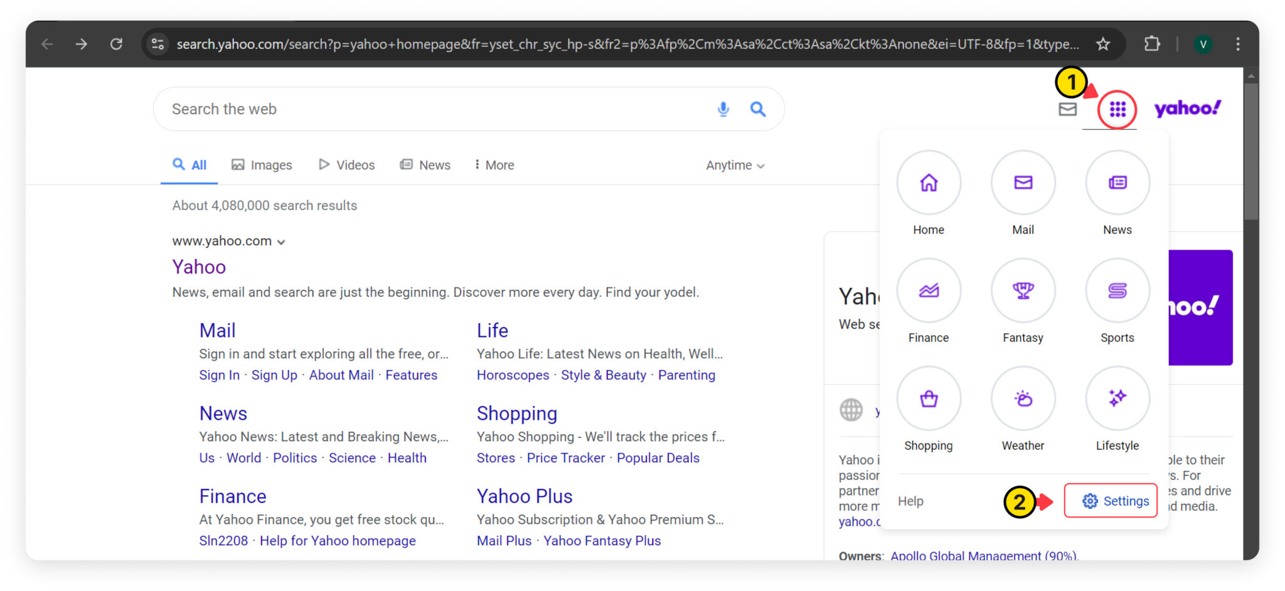
Task: Expand the www.yahoo.com result chevron
Action: (x=280, y=241)
